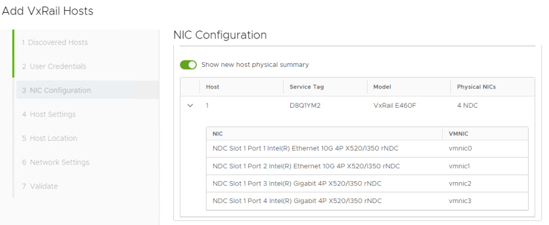Toggle the Show new host physical summary switch
The width and height of the screenshot is (549, 225).
188,65
